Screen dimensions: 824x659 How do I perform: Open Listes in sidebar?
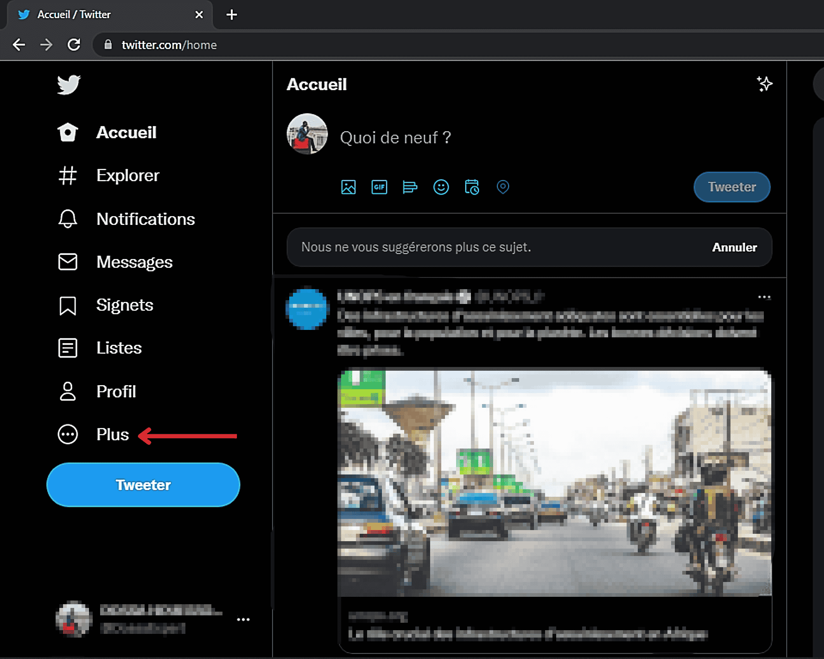pos(100,348)
